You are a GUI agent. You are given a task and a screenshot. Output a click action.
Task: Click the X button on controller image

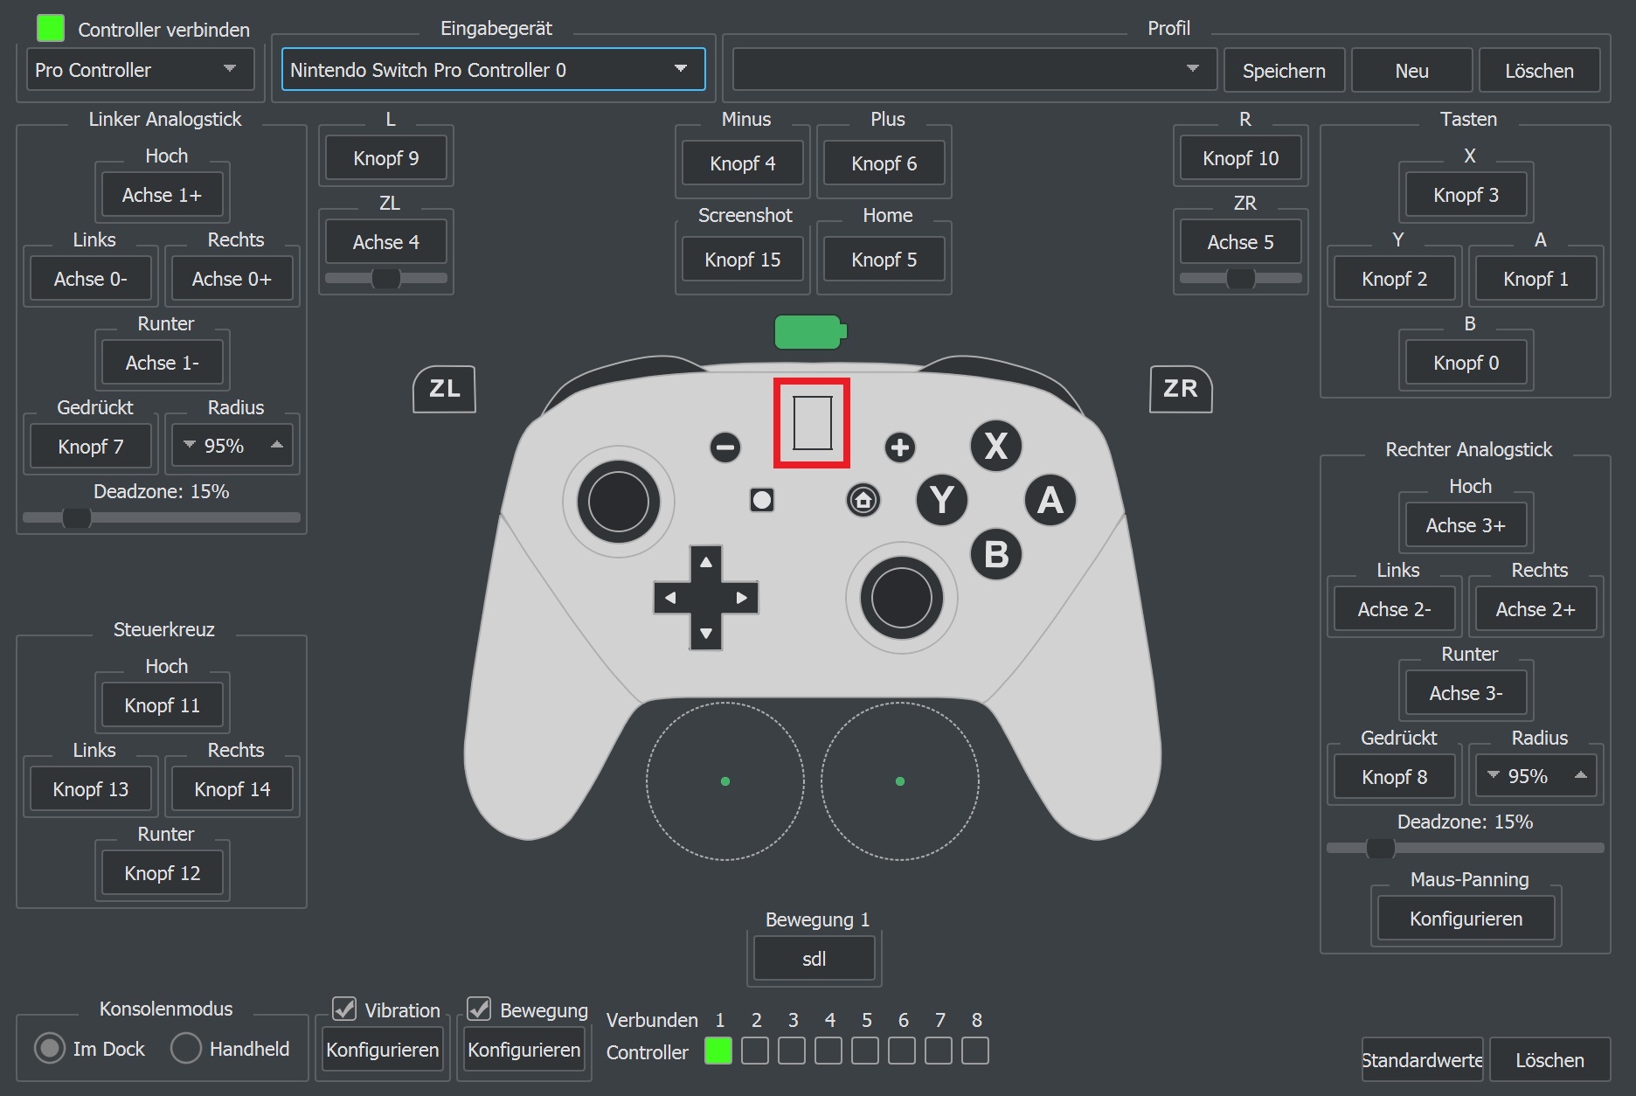click(x=995, y=446)
